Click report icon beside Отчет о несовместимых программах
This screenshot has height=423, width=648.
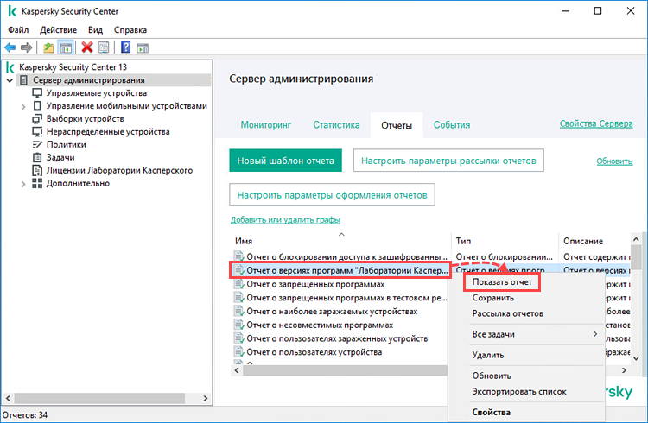(x=238, y=325)
